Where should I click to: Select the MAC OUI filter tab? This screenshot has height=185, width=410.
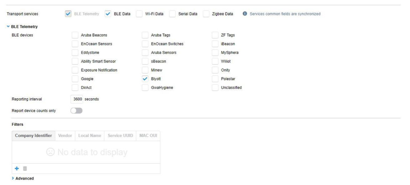tap(148, 136)
